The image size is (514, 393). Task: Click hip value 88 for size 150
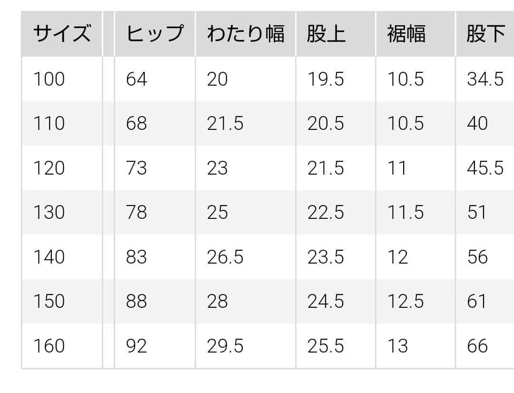coord(137,301)
